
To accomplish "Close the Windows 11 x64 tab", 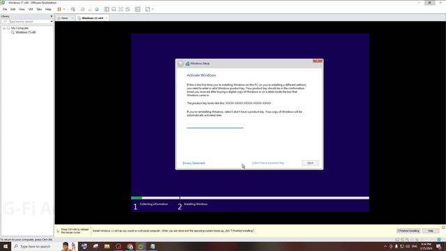I will [107, 18].
